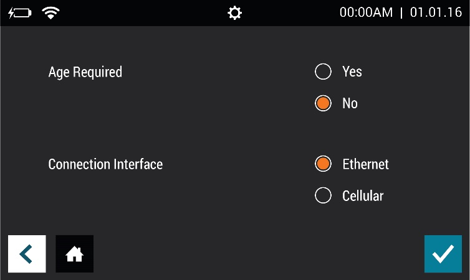The width and height of the screenshot is (470, 280).
Task: Select the Ethernet radio button circle
Action: point(323,164)
